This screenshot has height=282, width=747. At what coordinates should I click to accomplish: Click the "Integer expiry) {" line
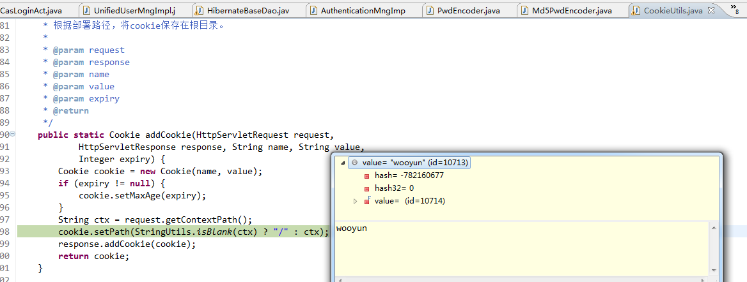[122, 159]
